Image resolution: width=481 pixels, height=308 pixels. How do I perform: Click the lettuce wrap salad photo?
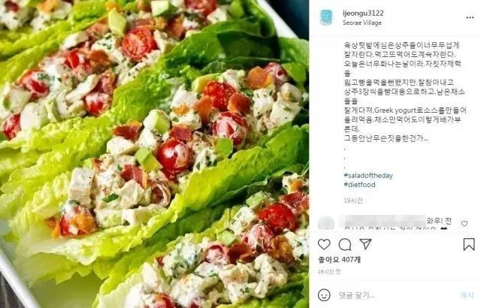coord(154,154)
